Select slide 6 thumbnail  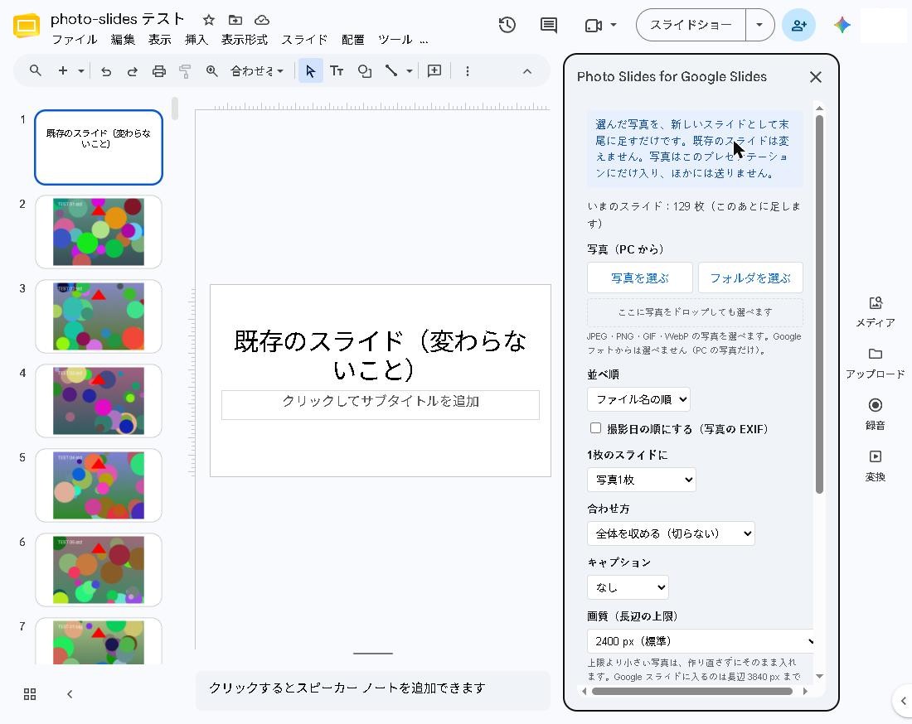point(99,570)
